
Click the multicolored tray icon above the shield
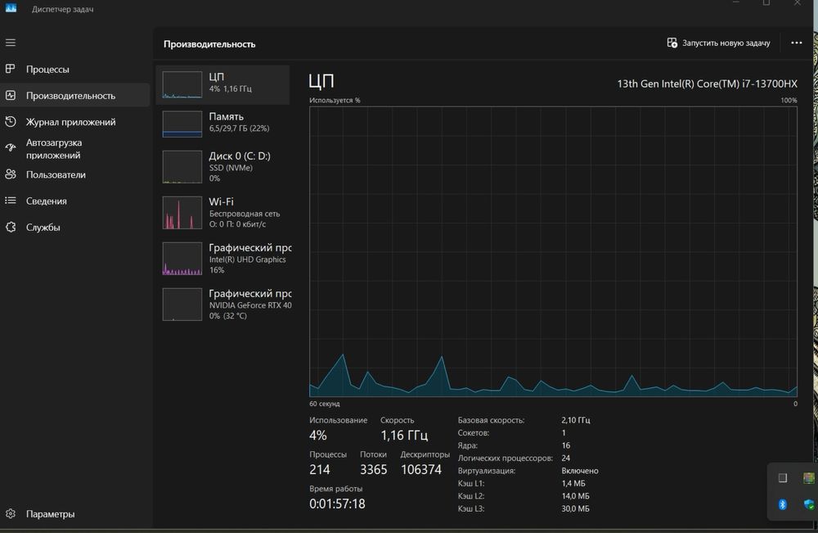[x=809, y=477]
